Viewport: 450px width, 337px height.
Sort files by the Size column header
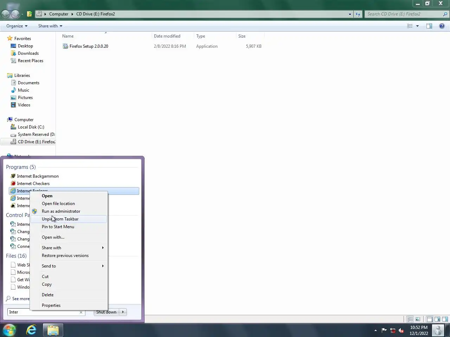pos(250,36)
